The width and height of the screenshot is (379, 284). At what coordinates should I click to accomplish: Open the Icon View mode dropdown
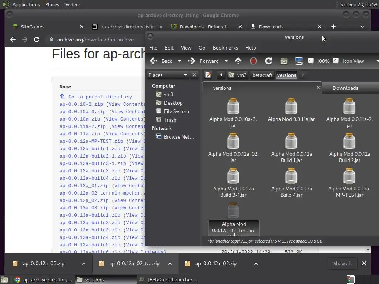click(x=359, y=61)
